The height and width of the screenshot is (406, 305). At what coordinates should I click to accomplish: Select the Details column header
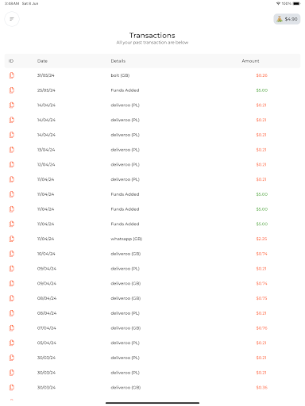(x=118, y=61)
